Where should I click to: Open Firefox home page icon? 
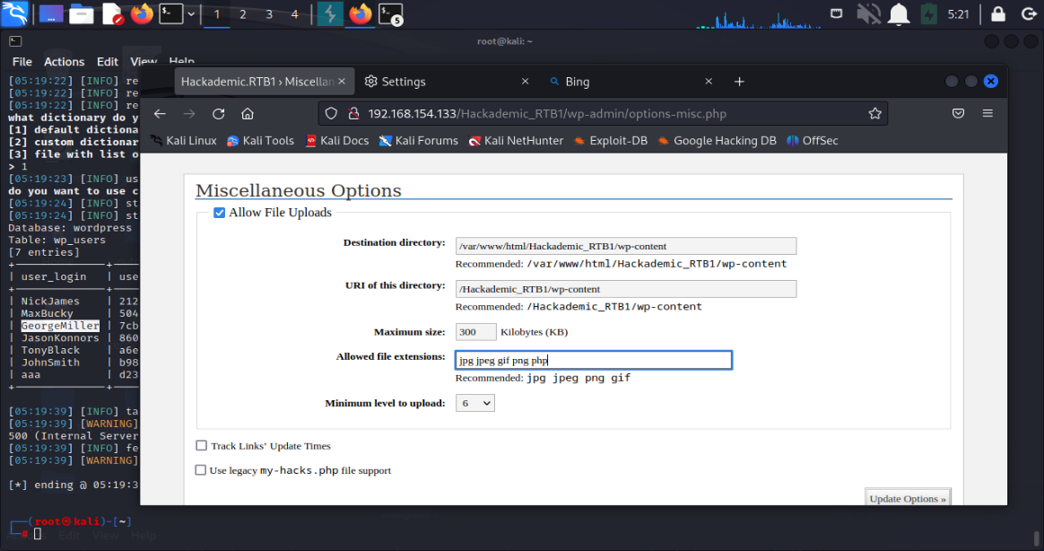[248, 114]
